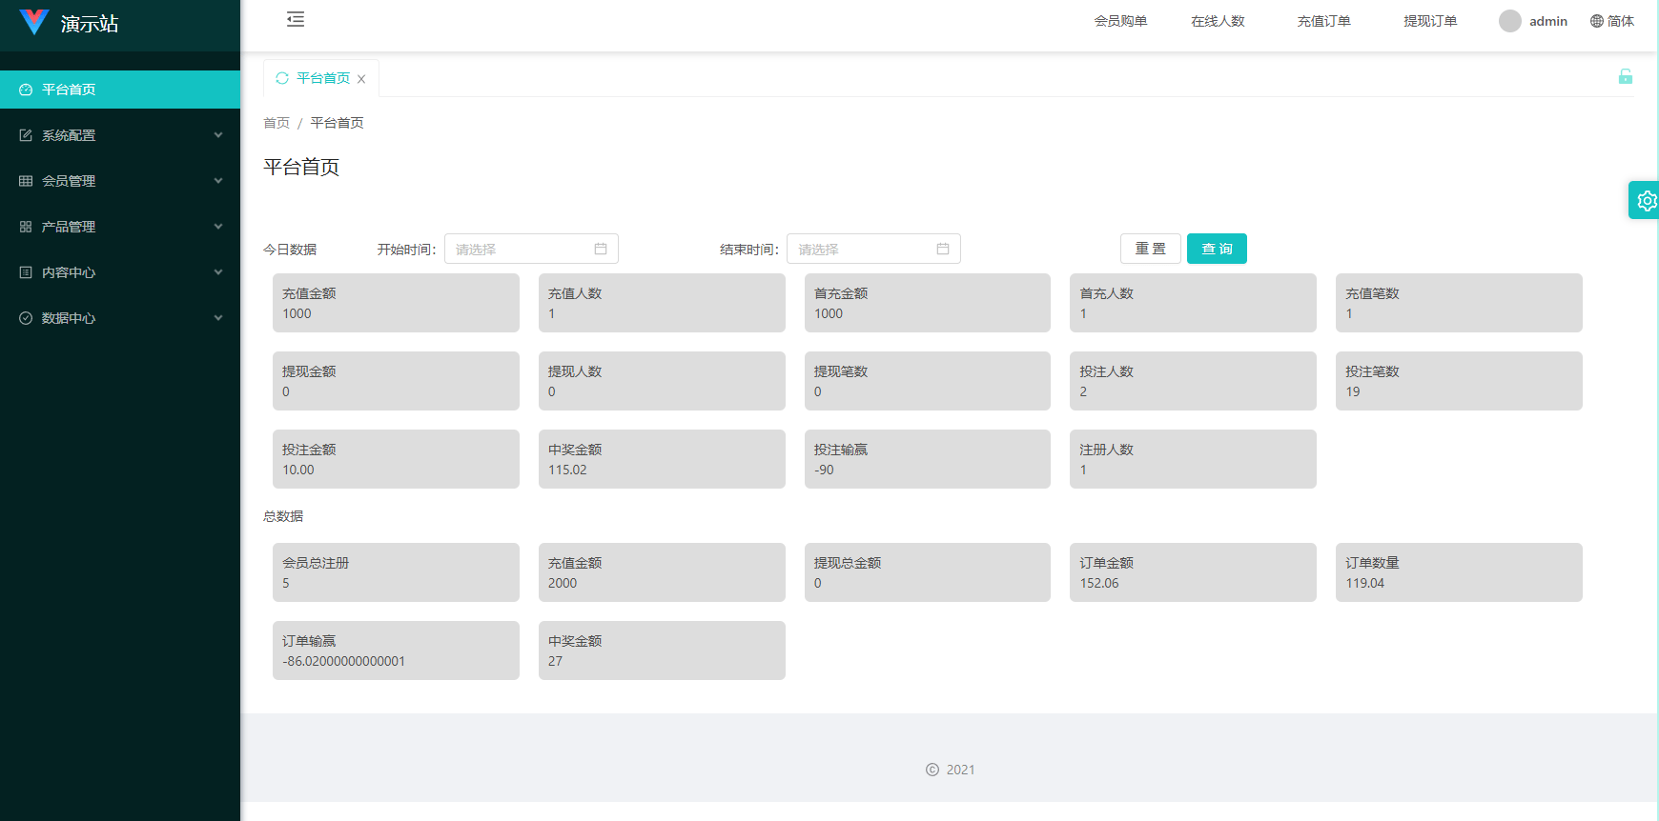The height and width of the screenshot is (821, 1659).
Task: Expand the 系统配置 menu
Action: (x=69, y=135)
